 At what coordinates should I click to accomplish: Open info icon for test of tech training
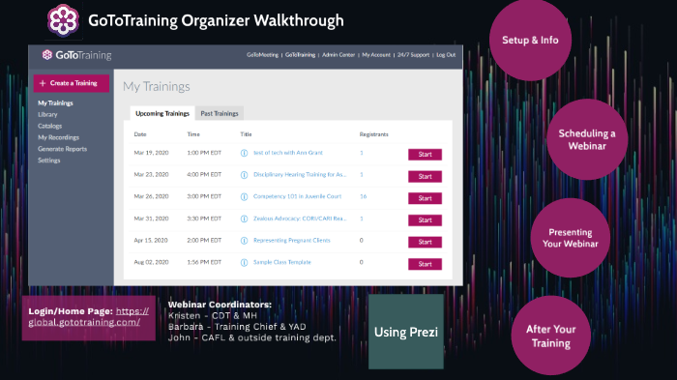tap(244, 153)
